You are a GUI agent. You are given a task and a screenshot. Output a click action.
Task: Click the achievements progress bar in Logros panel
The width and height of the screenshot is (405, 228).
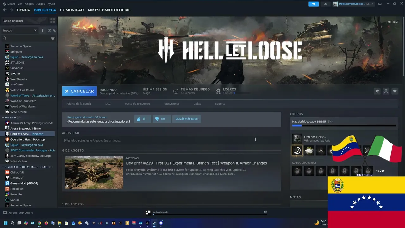(344, 126)
